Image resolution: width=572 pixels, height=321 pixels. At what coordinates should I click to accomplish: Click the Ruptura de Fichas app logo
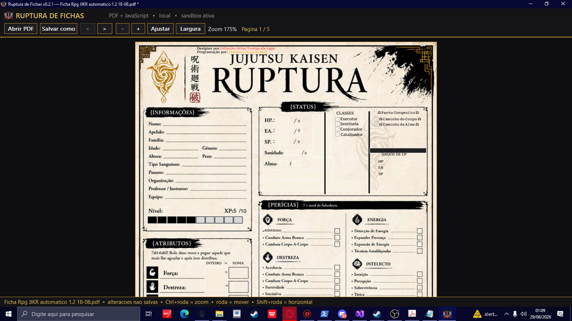tap(9, 16)
